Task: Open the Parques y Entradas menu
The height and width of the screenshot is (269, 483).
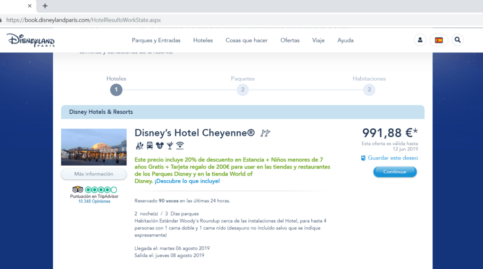Action: point(156,41)
